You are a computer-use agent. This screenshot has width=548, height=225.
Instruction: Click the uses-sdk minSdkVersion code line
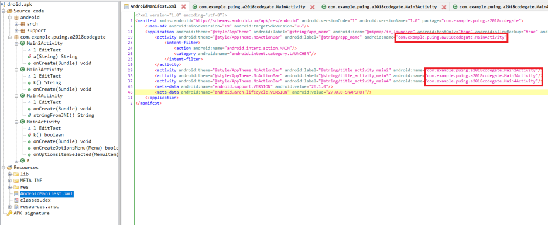(x=227, y=26)
